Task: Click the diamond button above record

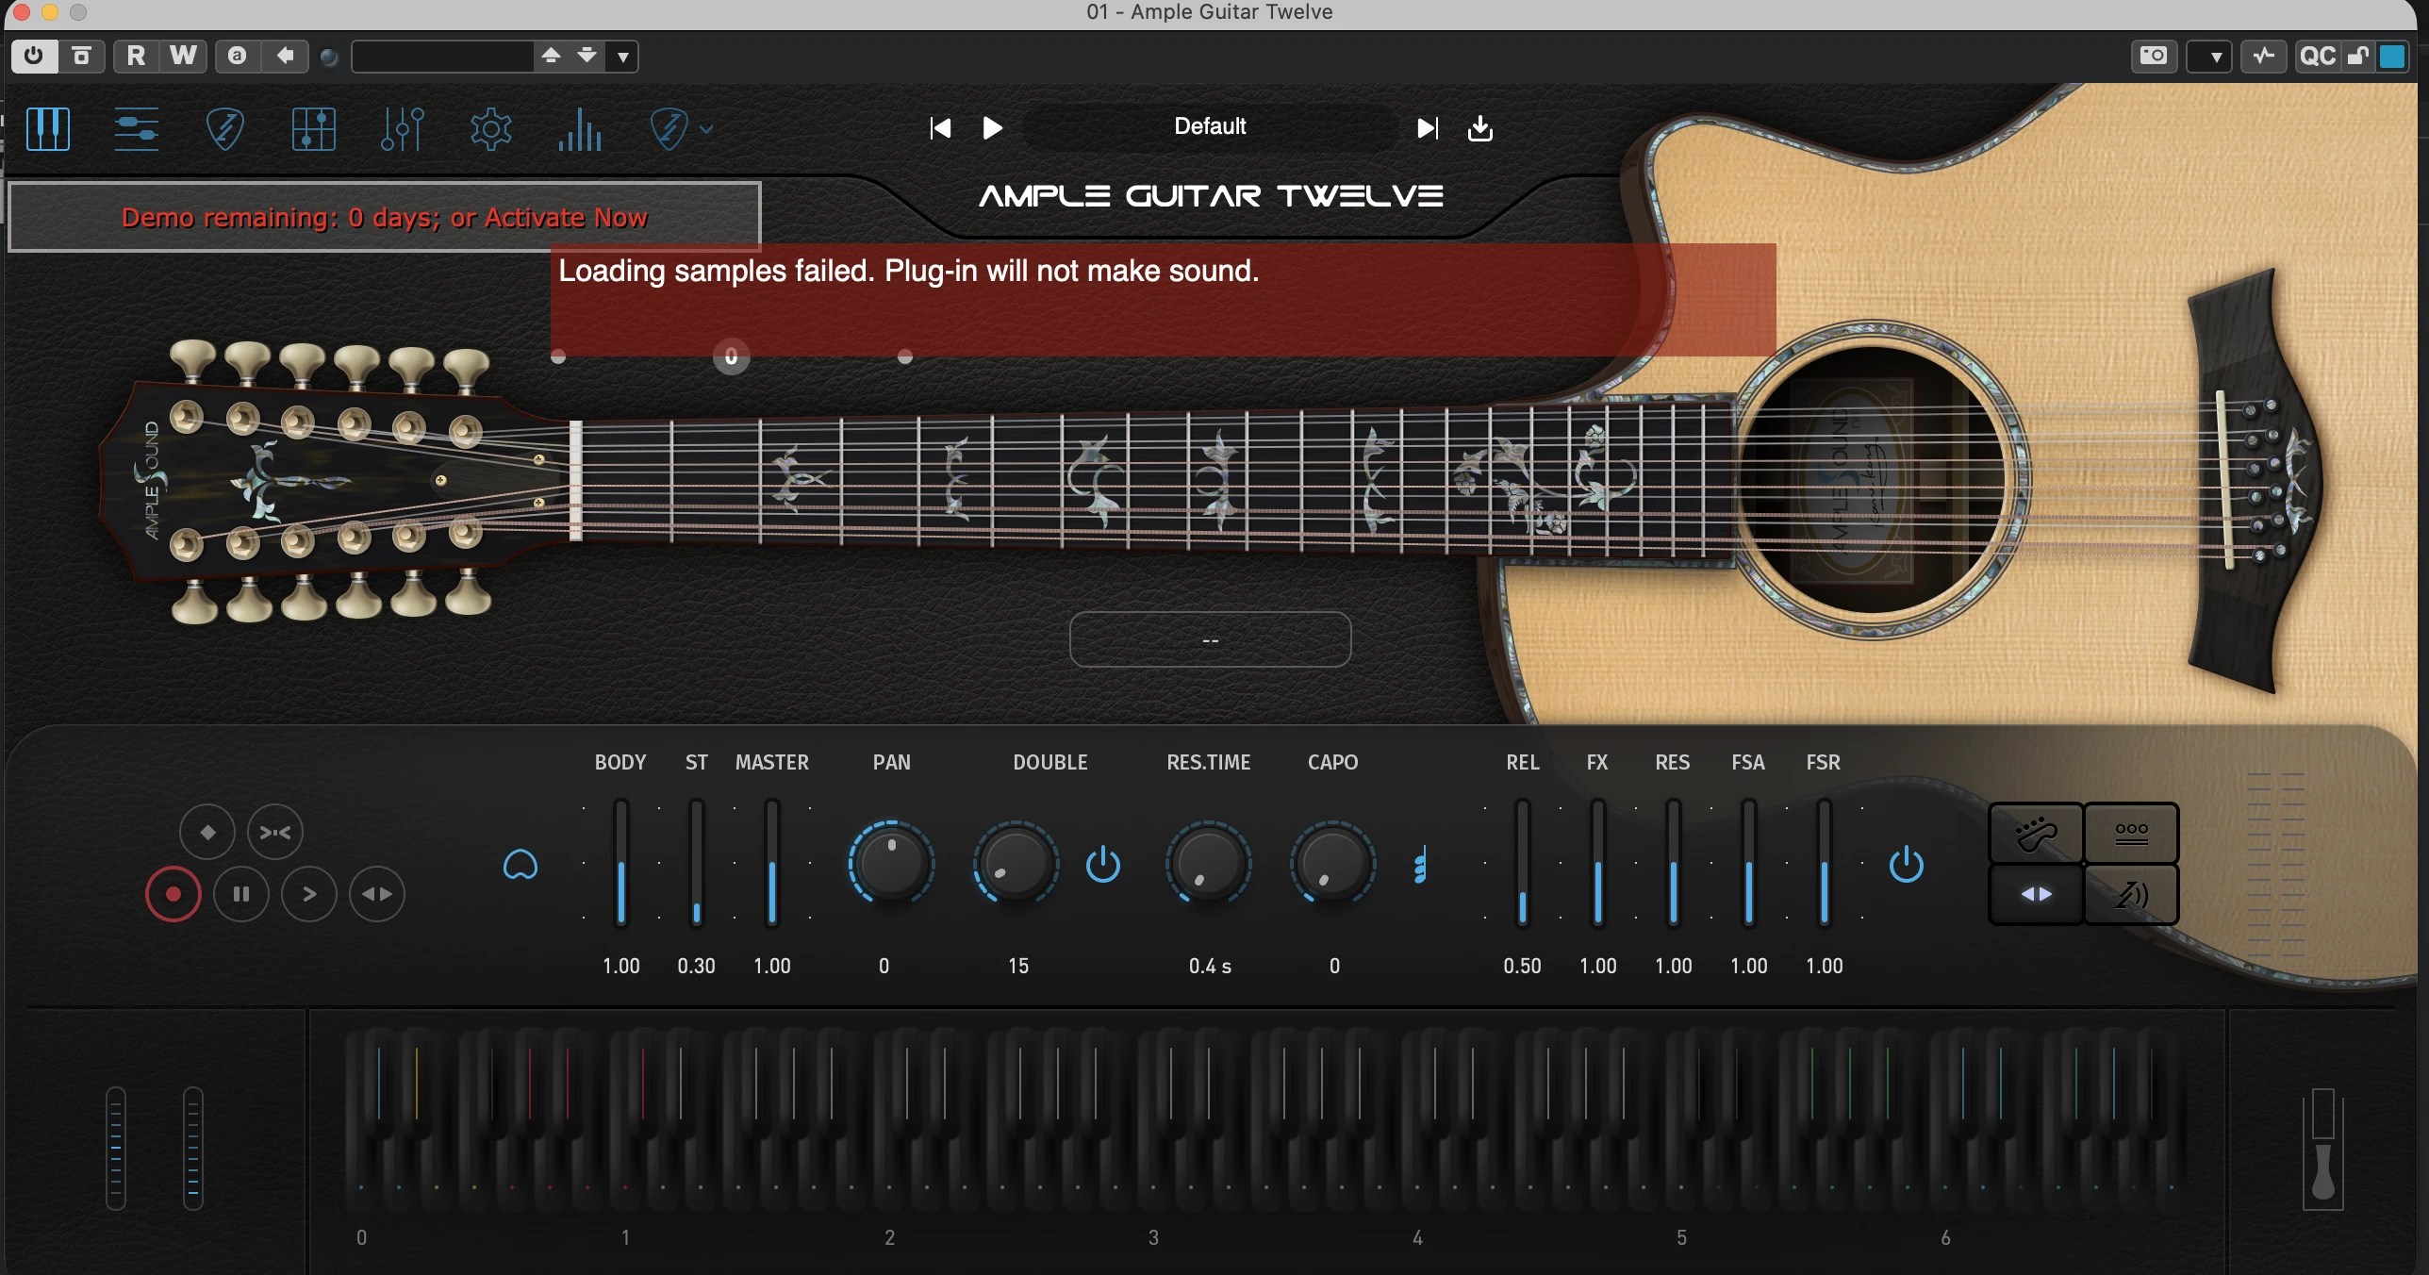Action: (x=207, y=832)
